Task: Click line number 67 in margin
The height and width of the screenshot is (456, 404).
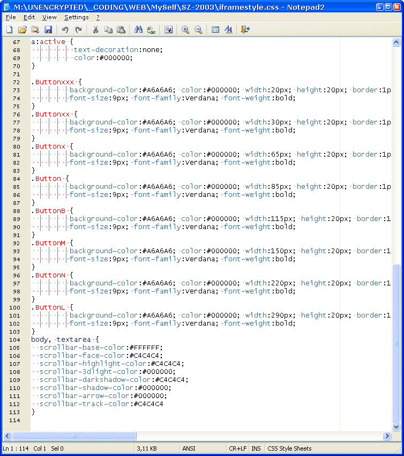Action: (17, 42)
